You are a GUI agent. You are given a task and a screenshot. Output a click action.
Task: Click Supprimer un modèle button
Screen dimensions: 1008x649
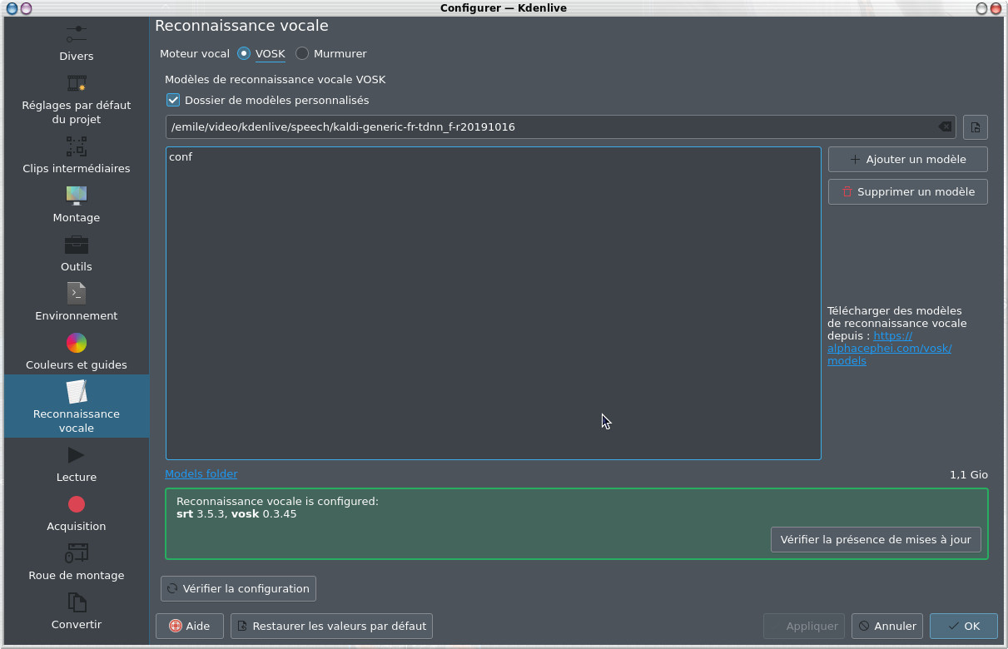click(908, 191)
